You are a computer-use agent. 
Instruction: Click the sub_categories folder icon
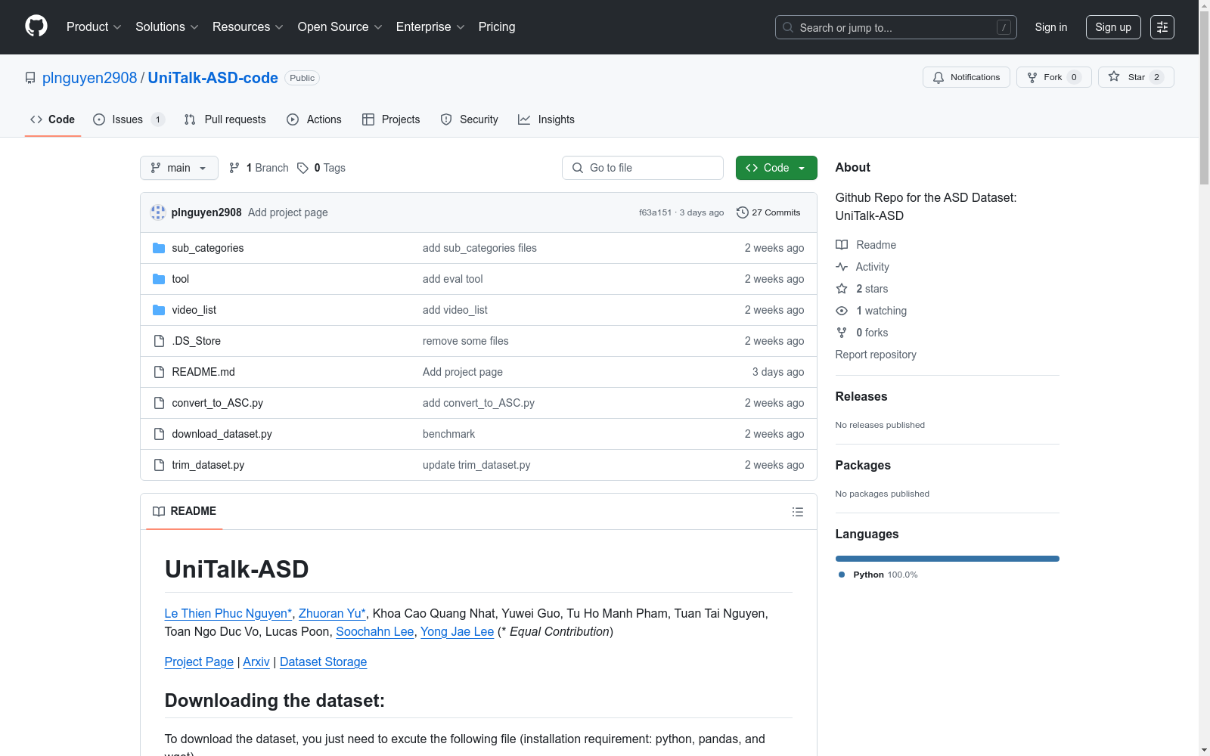point(159,248)
